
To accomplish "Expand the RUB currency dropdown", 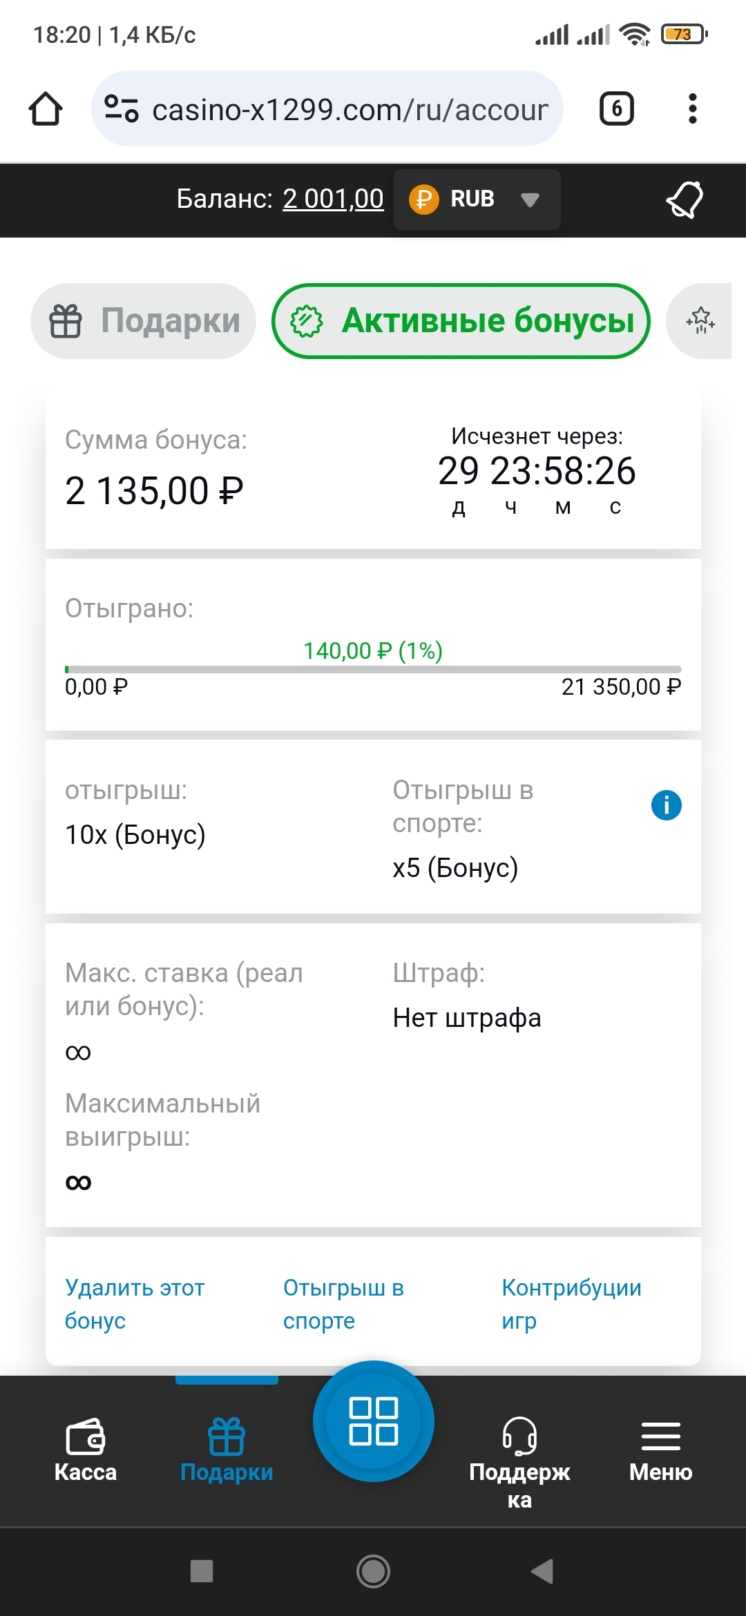I will (472, 200).
